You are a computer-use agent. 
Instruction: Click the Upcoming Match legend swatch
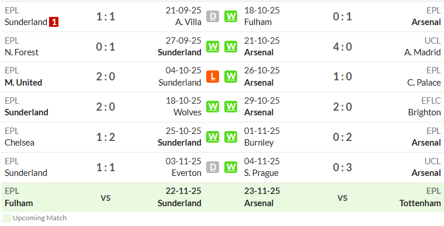tap(7, 218)
